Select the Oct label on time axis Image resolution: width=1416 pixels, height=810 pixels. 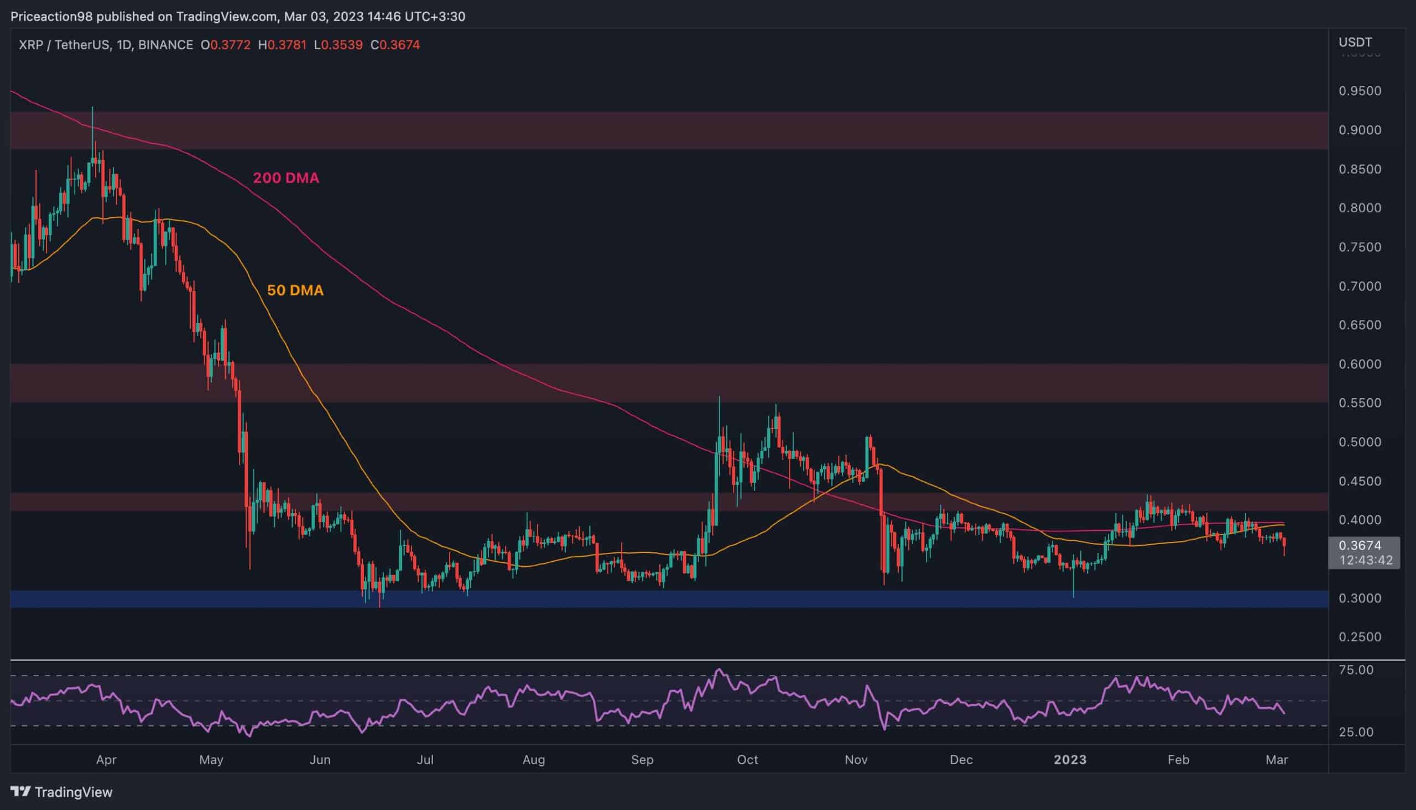pyautogui.click(x=748, y=759)
